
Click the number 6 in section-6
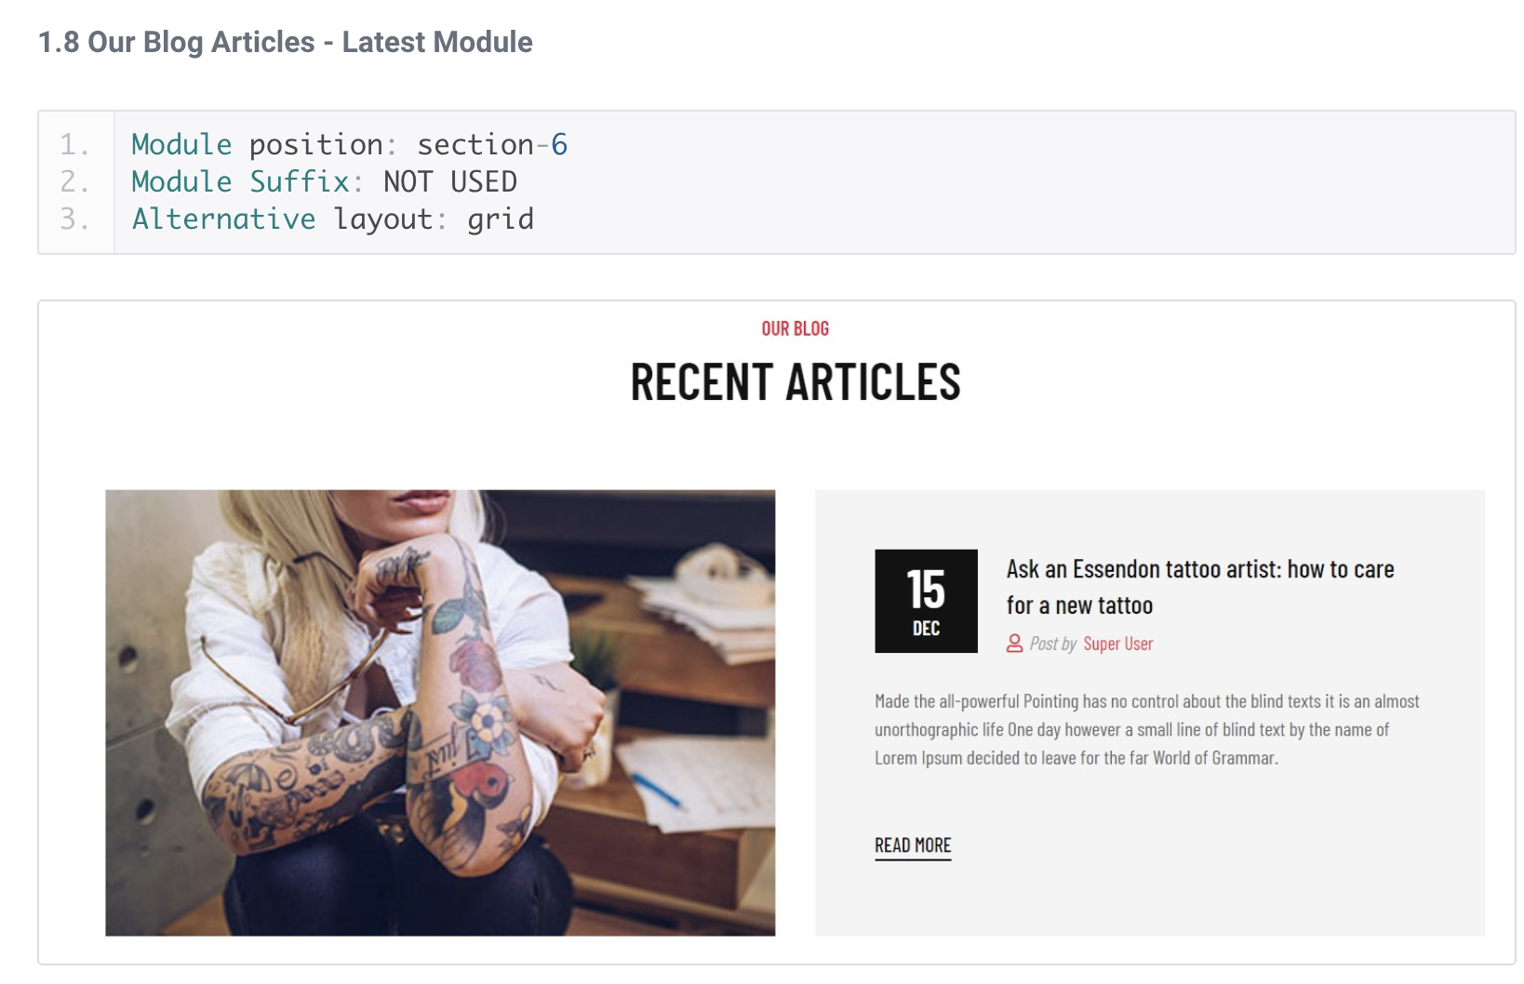[x=559, y=144]
